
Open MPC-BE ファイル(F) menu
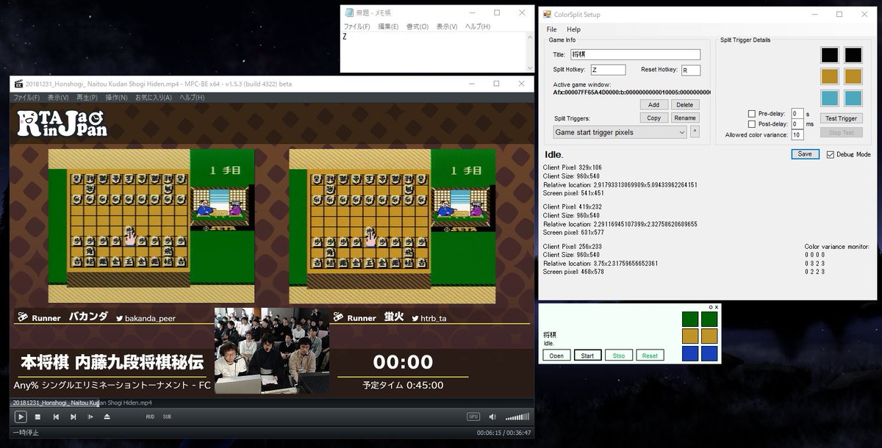[x=26, y=97]
